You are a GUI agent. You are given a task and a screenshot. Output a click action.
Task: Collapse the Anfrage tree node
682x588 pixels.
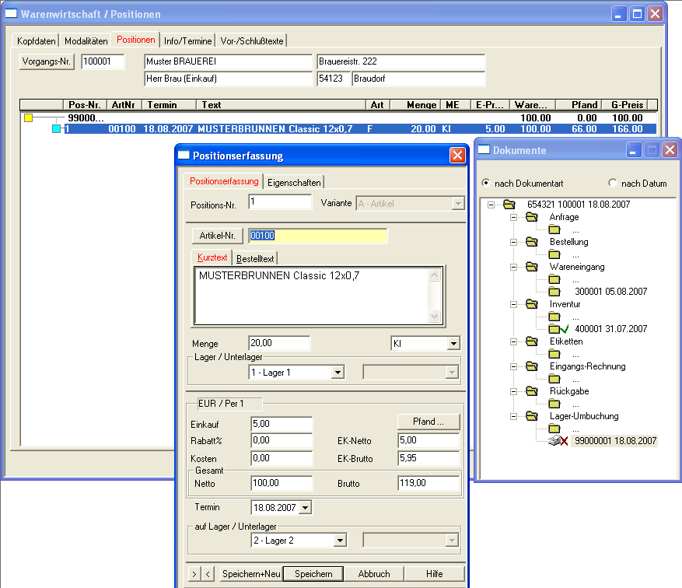click(513, 218)
